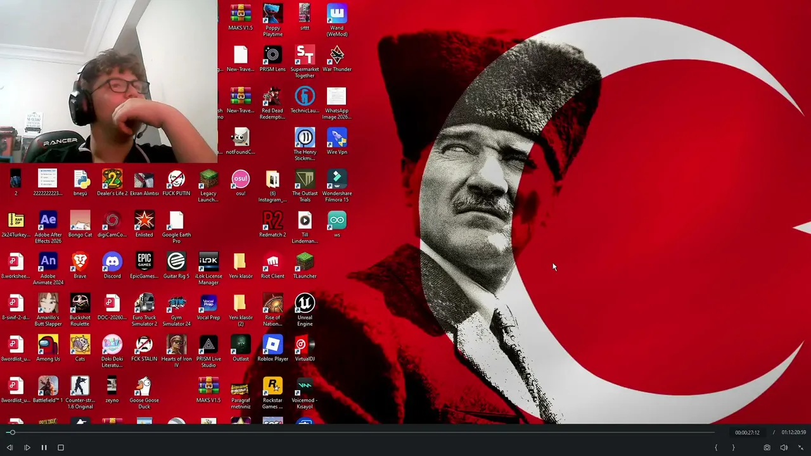811x456 pixels.
Task: Select the osu! desktop icon
Action: (241, 182)
